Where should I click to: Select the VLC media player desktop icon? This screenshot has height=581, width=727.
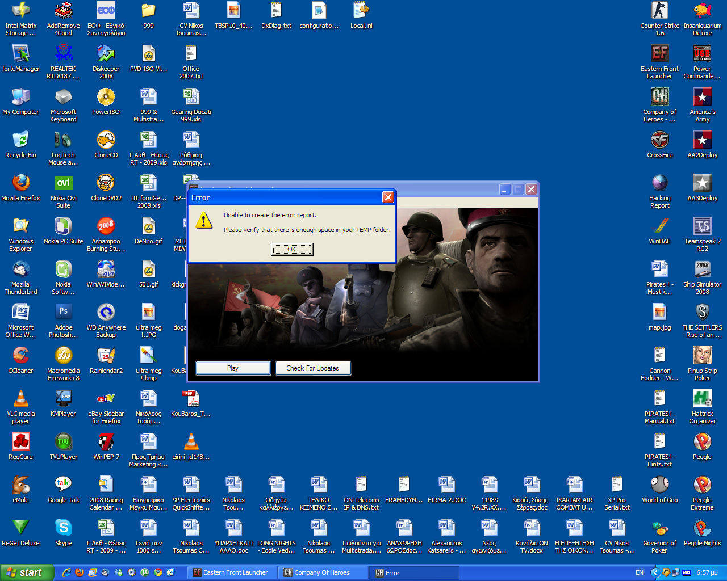pos(21,407)
